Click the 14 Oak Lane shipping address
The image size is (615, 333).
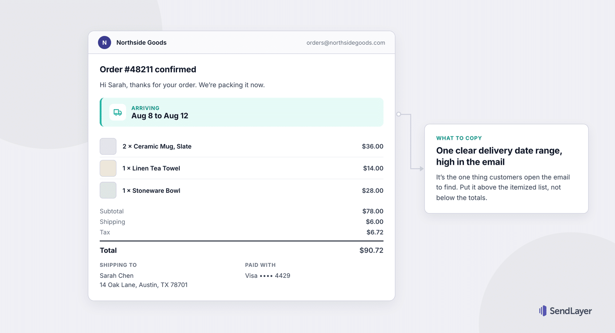pos(144,285)
